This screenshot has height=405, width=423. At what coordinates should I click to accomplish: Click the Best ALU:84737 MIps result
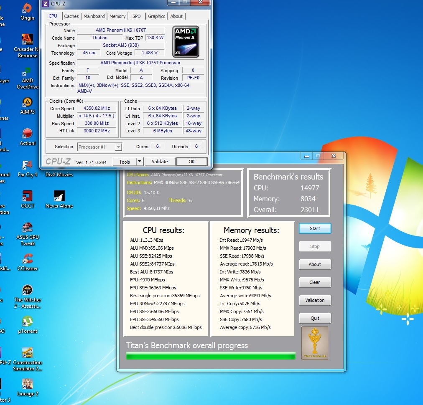point(152,272)
